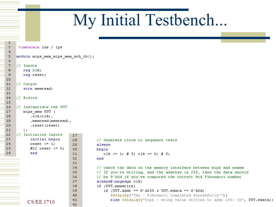Click '// Generate clock to sequence tests' comment
276x207 pixels.
pyautogui.click(x=137, y=140)
